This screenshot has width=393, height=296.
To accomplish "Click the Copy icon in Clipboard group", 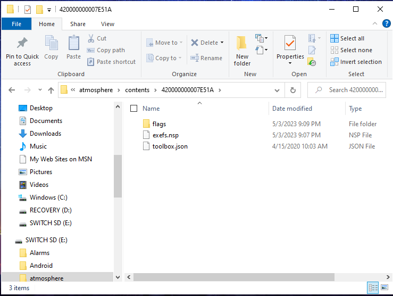I will (x=51, y=43).
